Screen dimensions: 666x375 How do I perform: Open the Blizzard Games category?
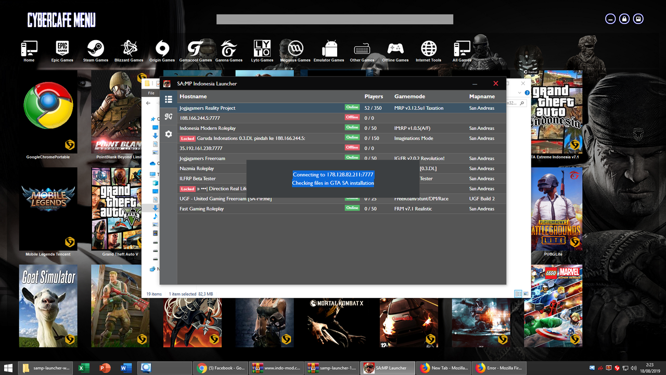pos(129,52)
